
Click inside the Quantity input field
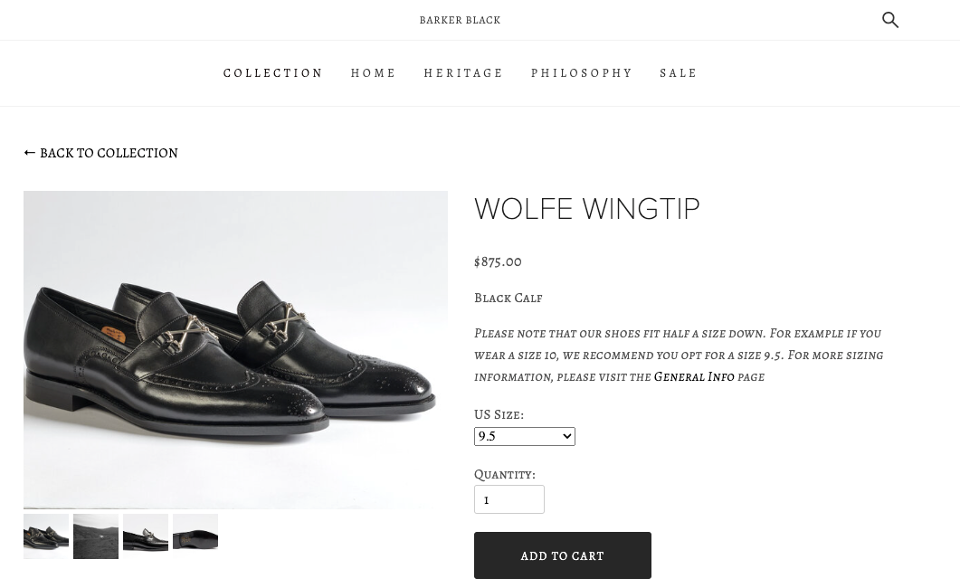pyautogui.click(x=509, y=499)
